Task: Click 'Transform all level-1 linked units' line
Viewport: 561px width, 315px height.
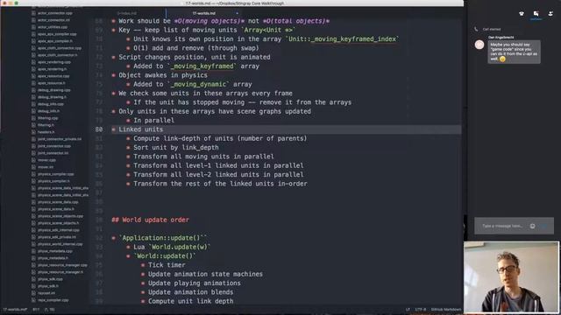Action: [218, 165]
